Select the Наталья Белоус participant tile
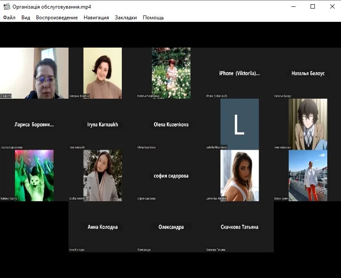The image size is (341, 278). tap(308, 73)
